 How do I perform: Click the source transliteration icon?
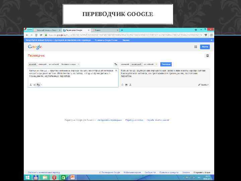point(30,85)
